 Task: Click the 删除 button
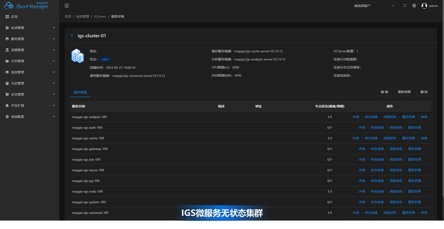(424, 92)
